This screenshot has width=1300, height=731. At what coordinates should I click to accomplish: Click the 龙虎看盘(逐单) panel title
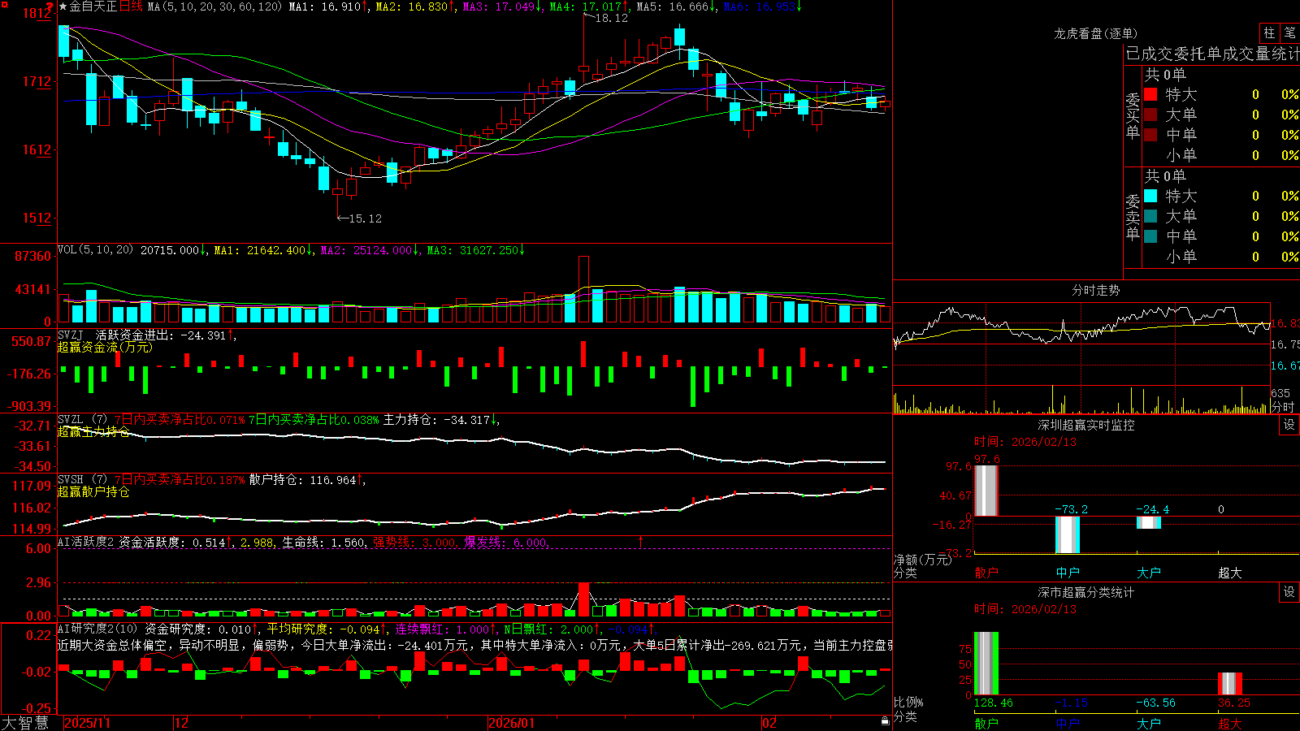(x=1095, y=33)
